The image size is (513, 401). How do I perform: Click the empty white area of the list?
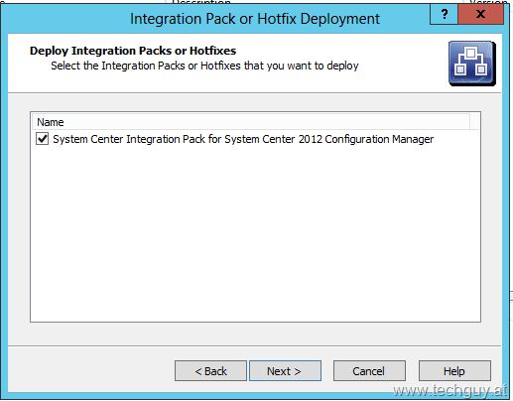255,231
